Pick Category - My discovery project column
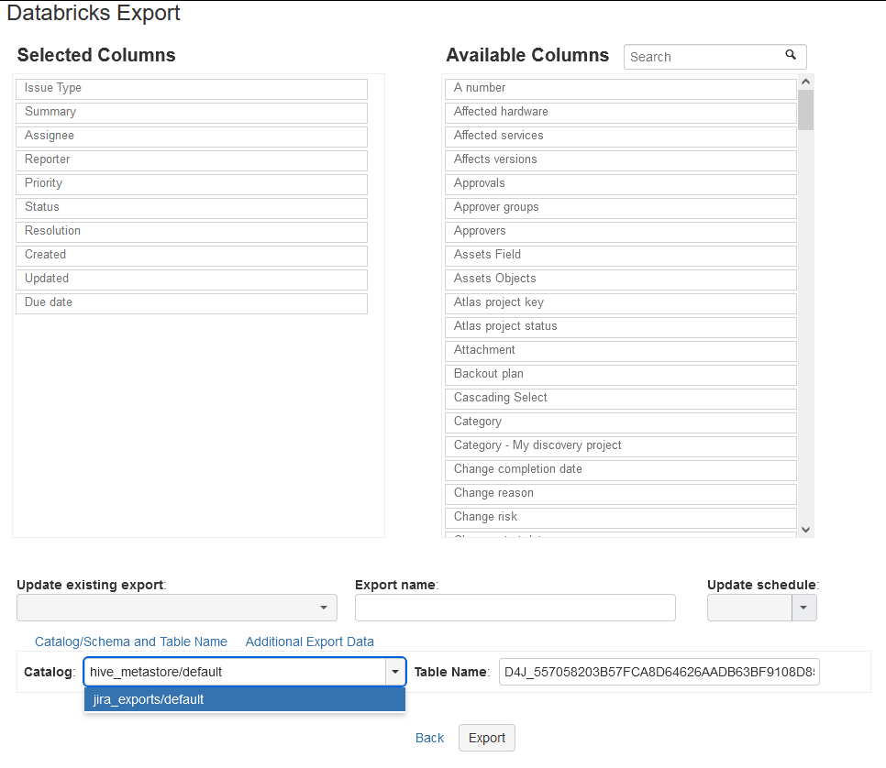Image resolution: width=886 pixels, height=768 pixels. tap(621, 446)
